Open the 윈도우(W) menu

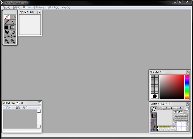tap(39, 8)
